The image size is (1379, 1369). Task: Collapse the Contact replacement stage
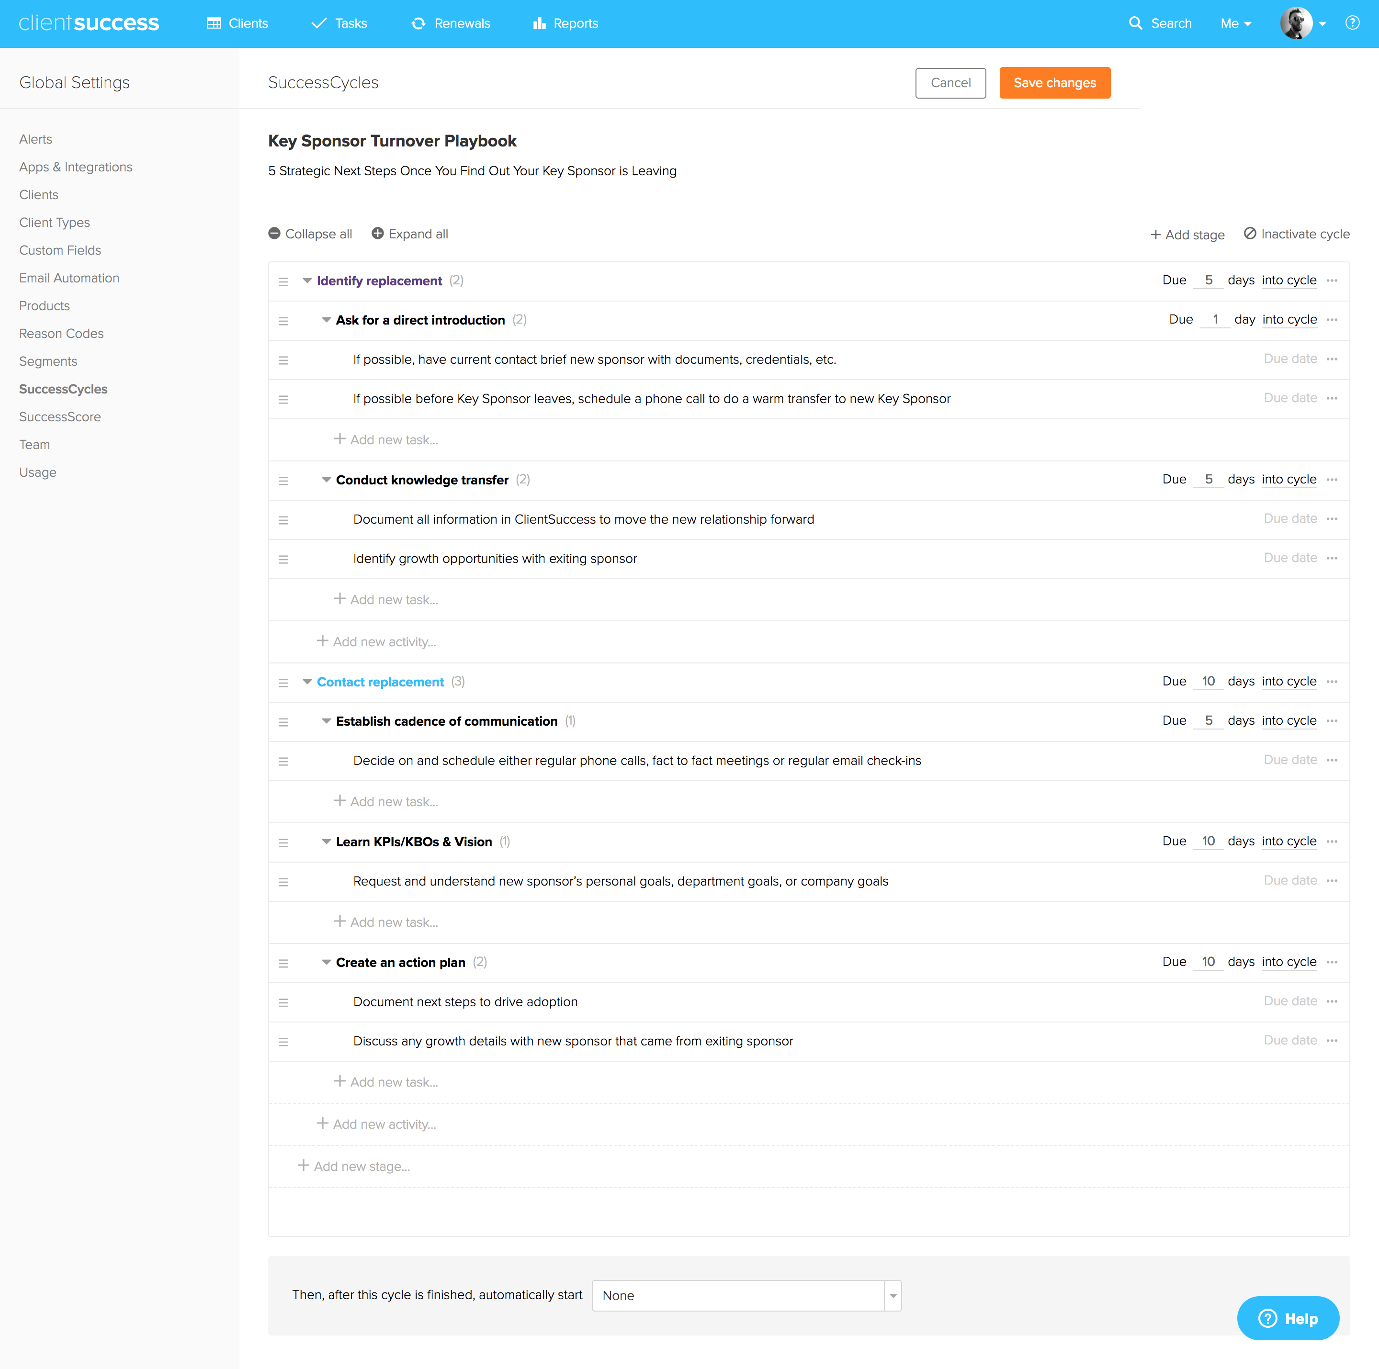click(307, 681)
